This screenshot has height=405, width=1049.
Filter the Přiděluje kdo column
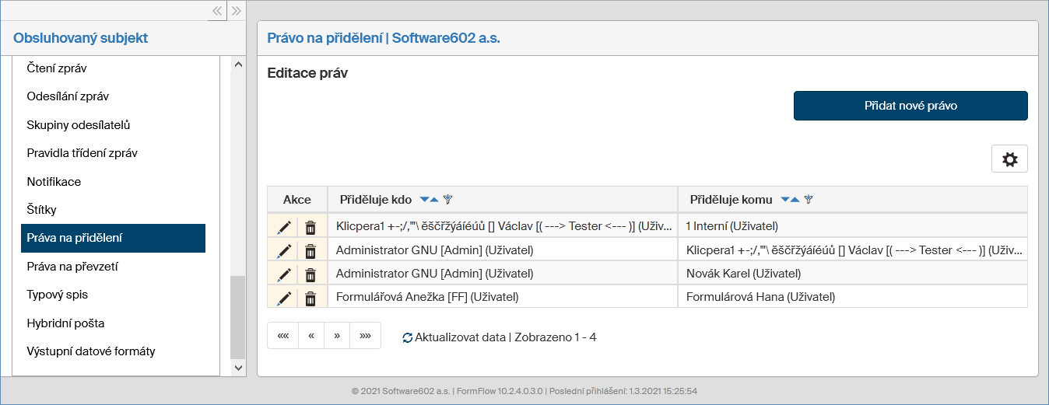point(447,200)
